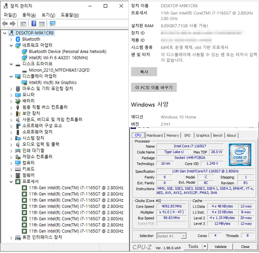259x253 pixels.
Task: Open the 동작(A) menu
Action: pyautogui.click(x=29, y=15)
